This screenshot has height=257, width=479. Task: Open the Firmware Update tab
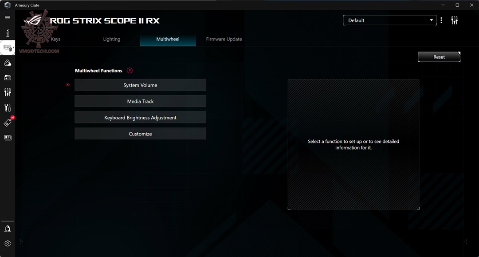(224, 39)
